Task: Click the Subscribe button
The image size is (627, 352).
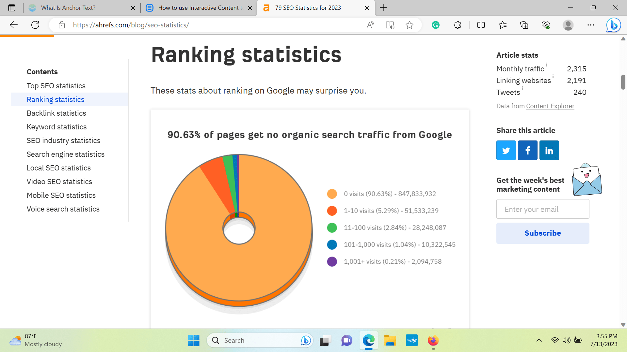Action: [542, 233]
